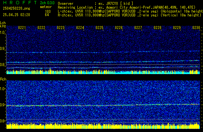Click the Rch '0.8' frequency axis label

(3, 121)
